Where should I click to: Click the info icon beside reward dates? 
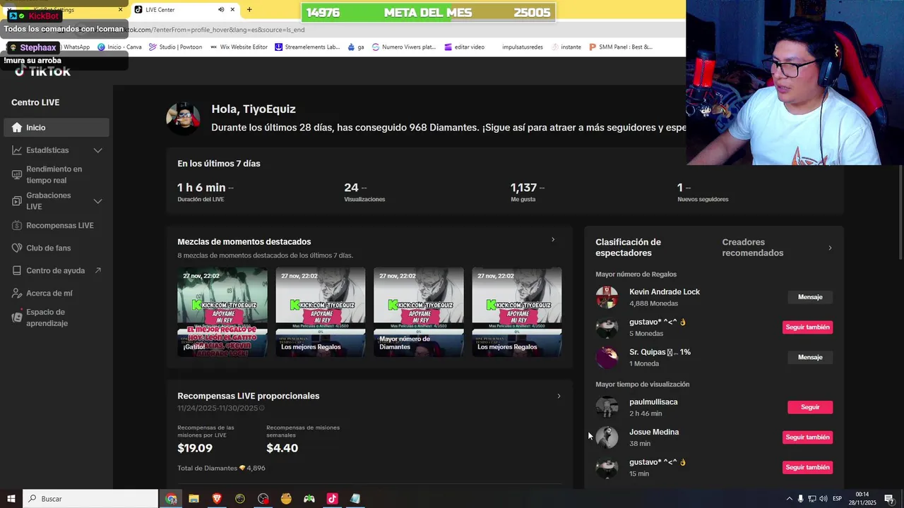(262, 409)
